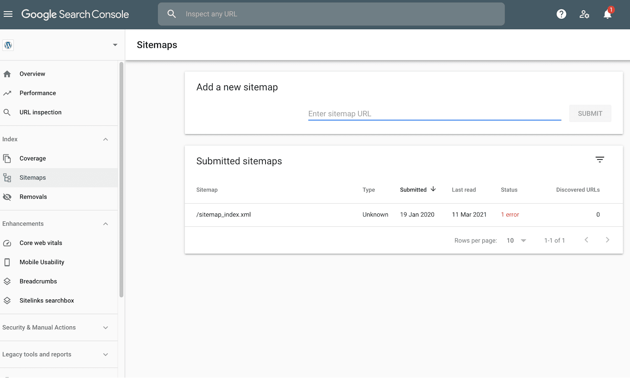Click the search magnifier in top bar
This screenshot has height=378, width=630.
[x=172, y=14]
